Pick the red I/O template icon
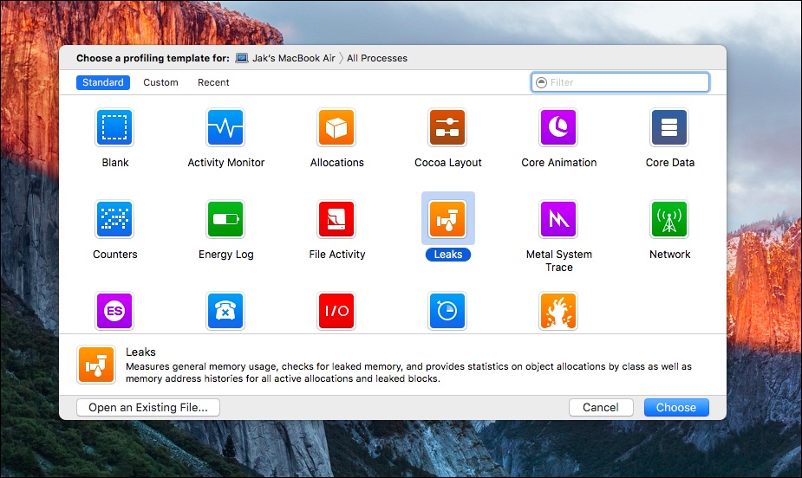802x478 pixels. click(x=336, y=311)
